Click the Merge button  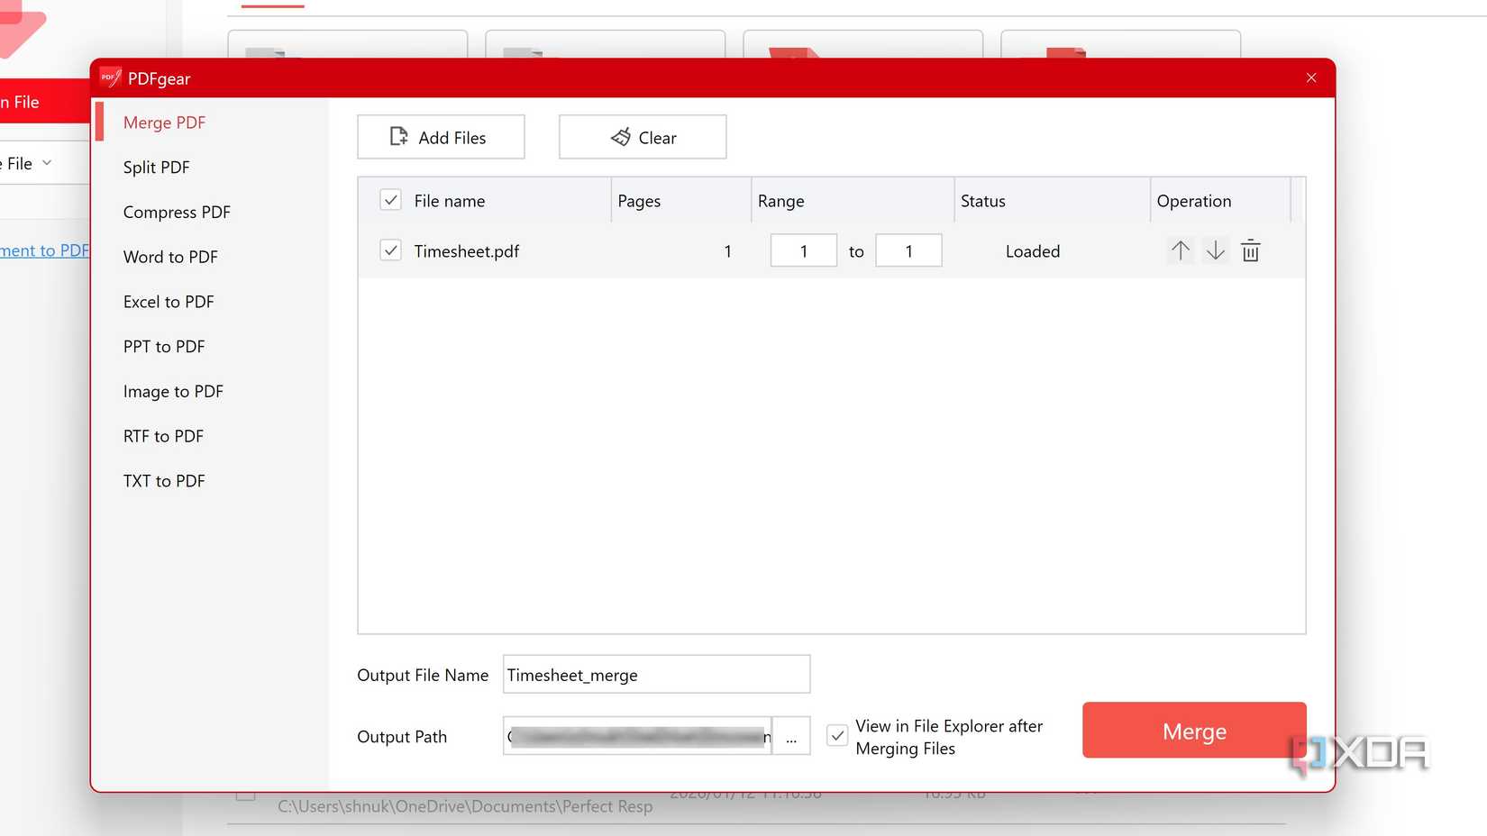pos(1193,731)
